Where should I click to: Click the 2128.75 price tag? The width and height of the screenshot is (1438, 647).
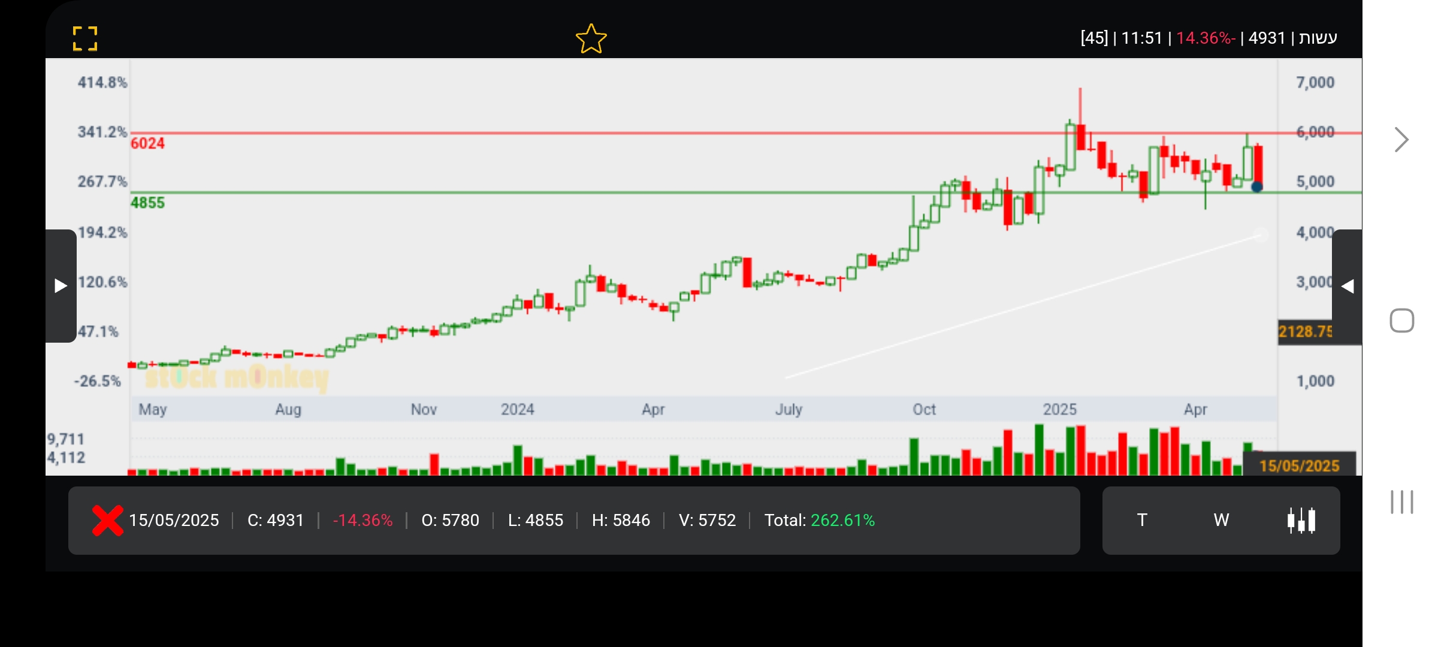pyautogui.click(x=1305, y=331)
